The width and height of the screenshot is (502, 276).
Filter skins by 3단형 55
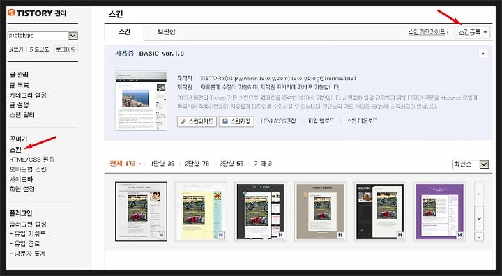[231, 164]
